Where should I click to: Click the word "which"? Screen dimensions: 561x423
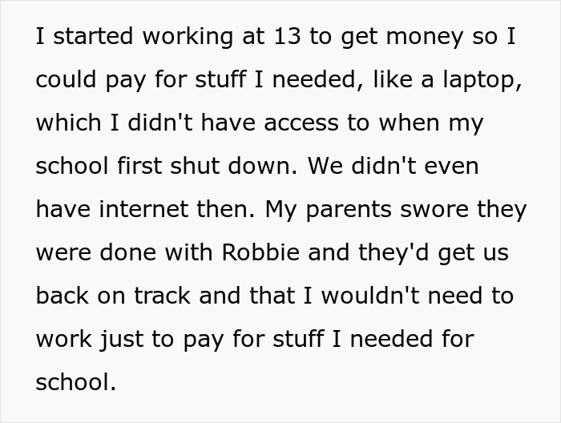(x=67, y=124)
